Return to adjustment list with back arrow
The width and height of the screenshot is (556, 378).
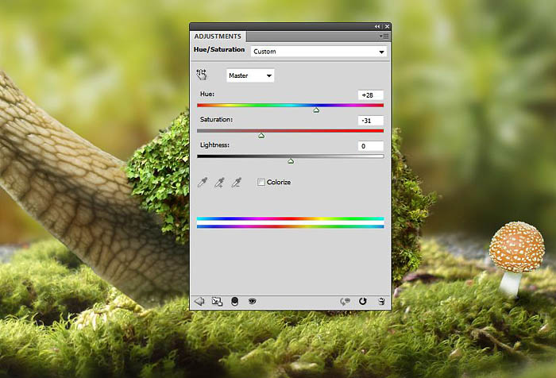(199, 302)
